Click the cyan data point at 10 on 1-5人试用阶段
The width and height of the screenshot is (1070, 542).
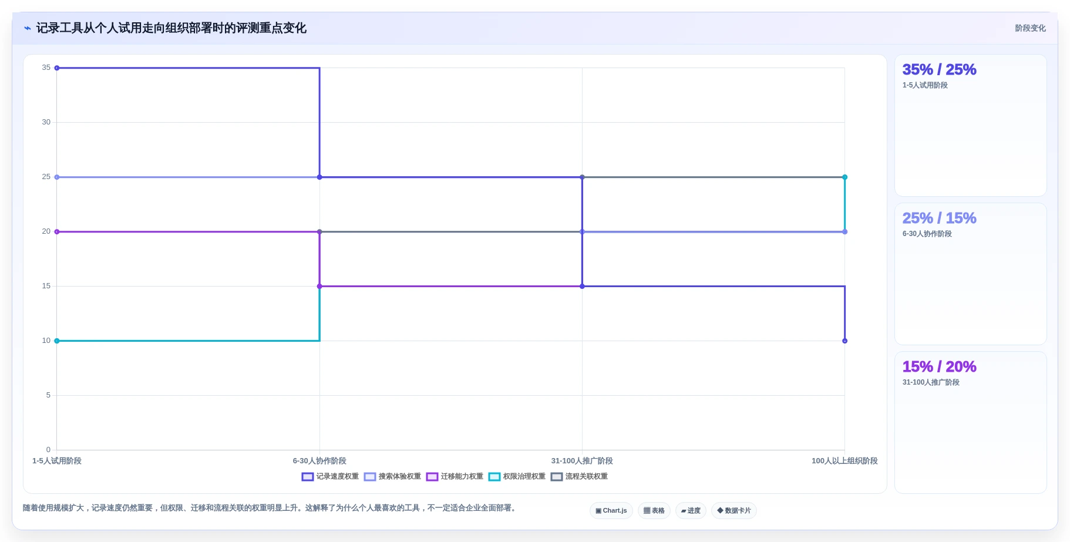point(57,341)
